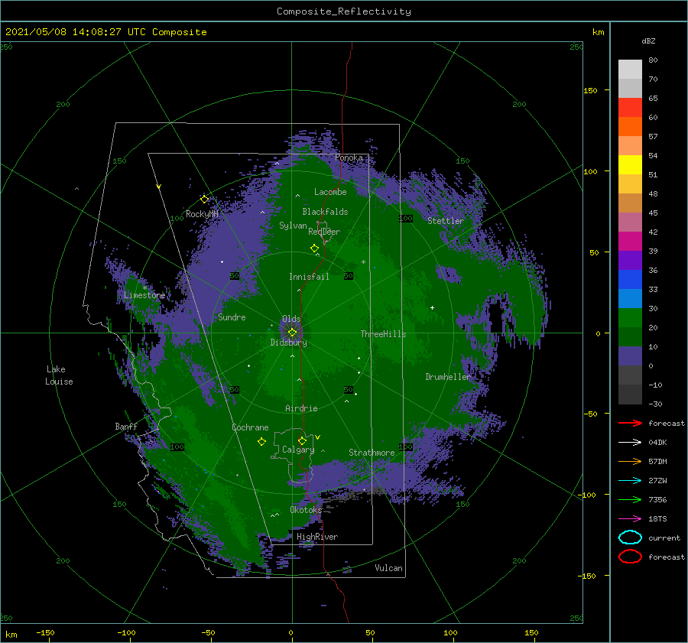Select the Innisfail label
Screen dimensions: 688x643
coord(309,277)
